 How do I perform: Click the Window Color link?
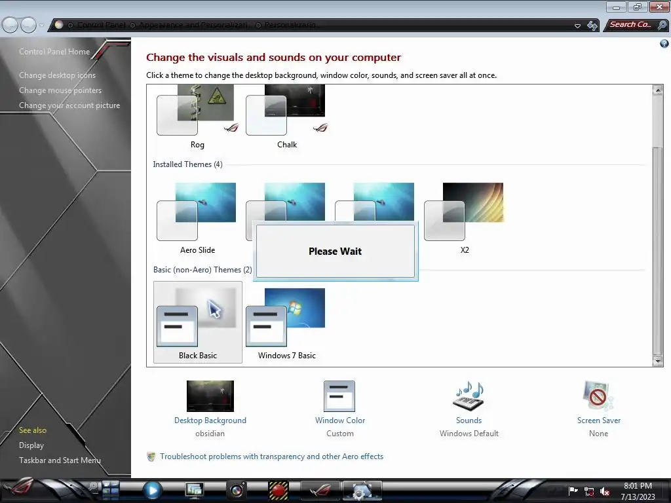click(340, 420)
